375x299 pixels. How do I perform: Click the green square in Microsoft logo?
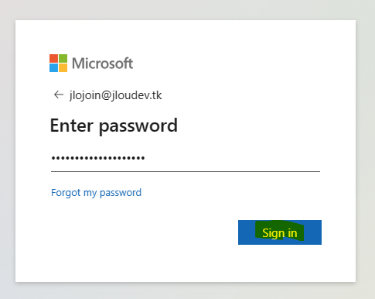point(63,58)
